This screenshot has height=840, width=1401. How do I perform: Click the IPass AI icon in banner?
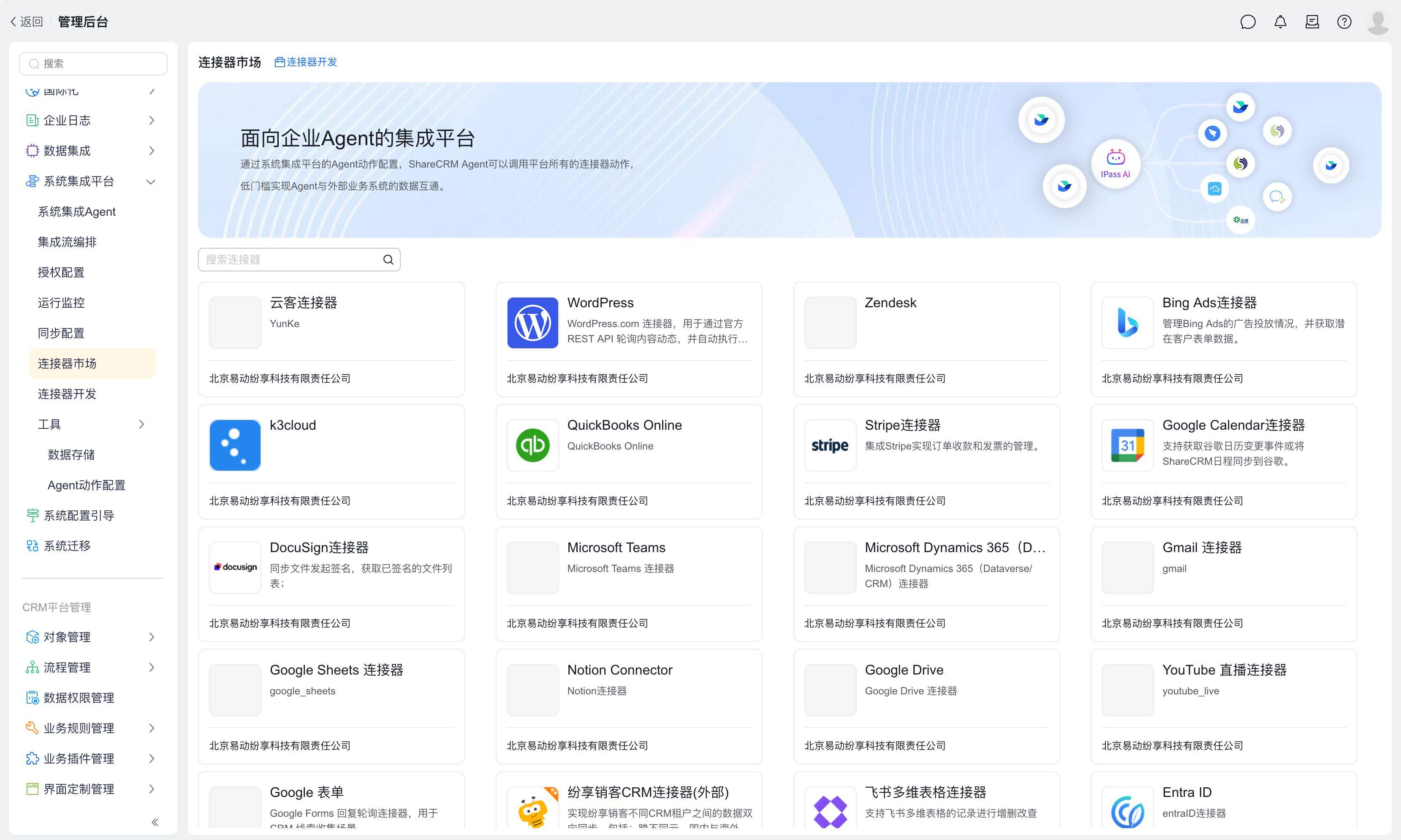click(x=1115, y=164)
